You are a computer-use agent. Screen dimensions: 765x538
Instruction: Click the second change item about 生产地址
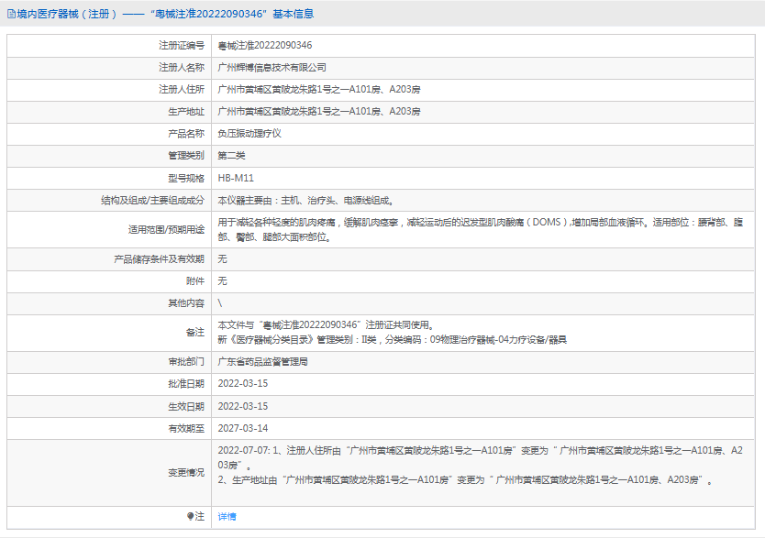coord(465,480)
